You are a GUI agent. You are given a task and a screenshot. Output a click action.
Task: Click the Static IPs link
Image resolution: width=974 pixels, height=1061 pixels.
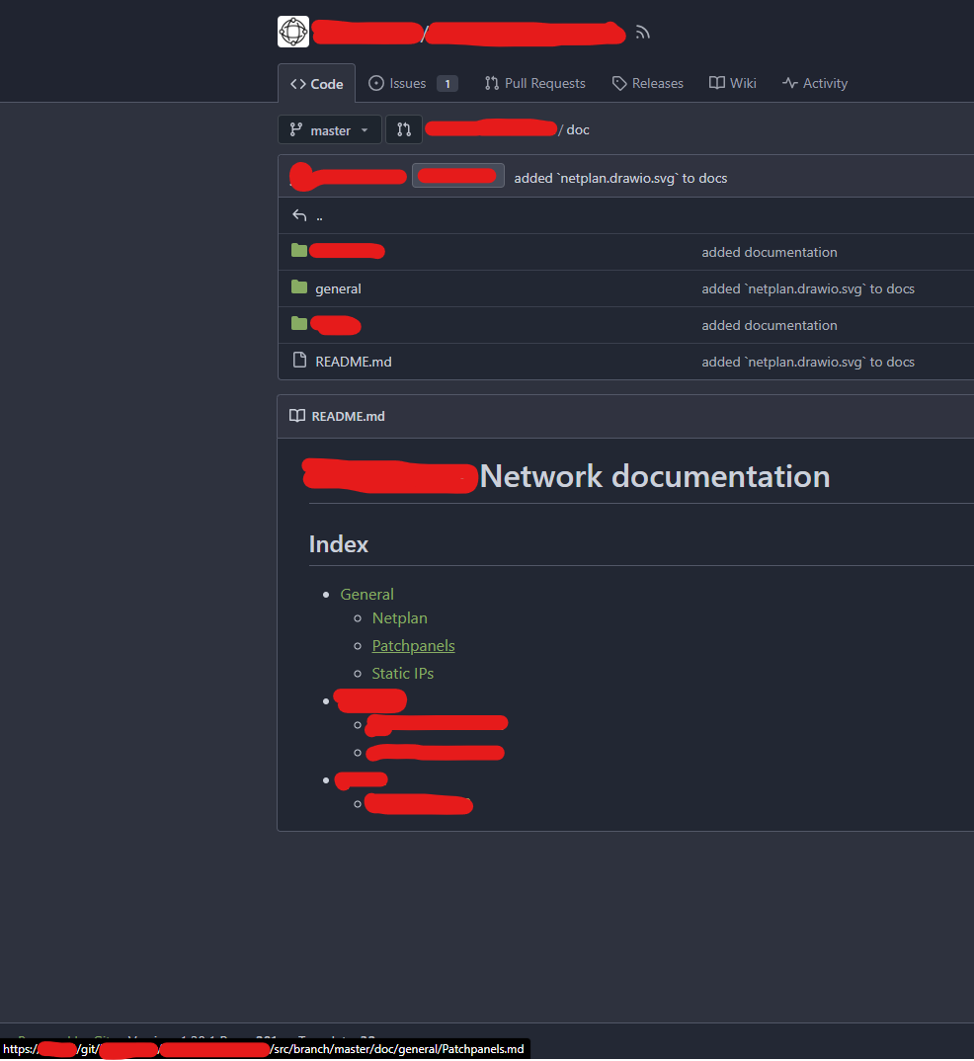point(402,673)
